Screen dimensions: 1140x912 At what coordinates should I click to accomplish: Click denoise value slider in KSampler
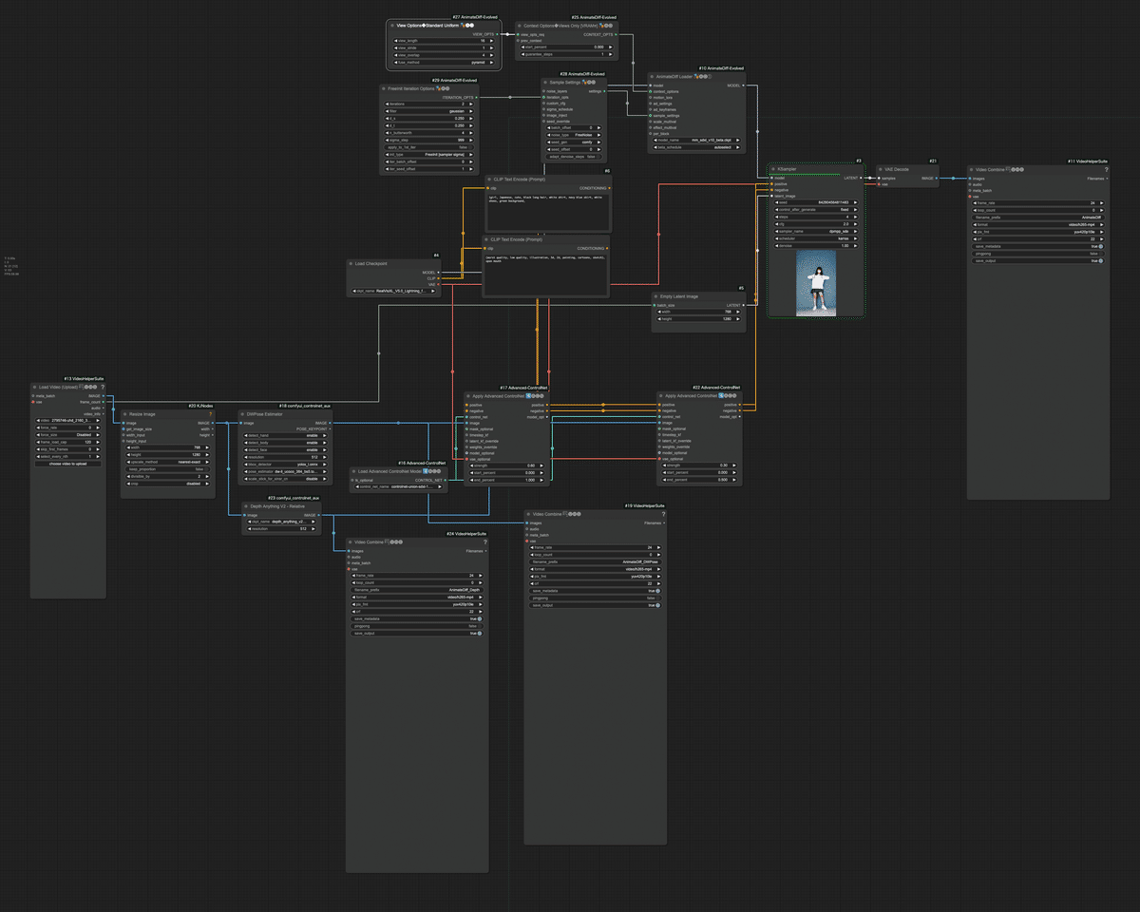point(816,246)
